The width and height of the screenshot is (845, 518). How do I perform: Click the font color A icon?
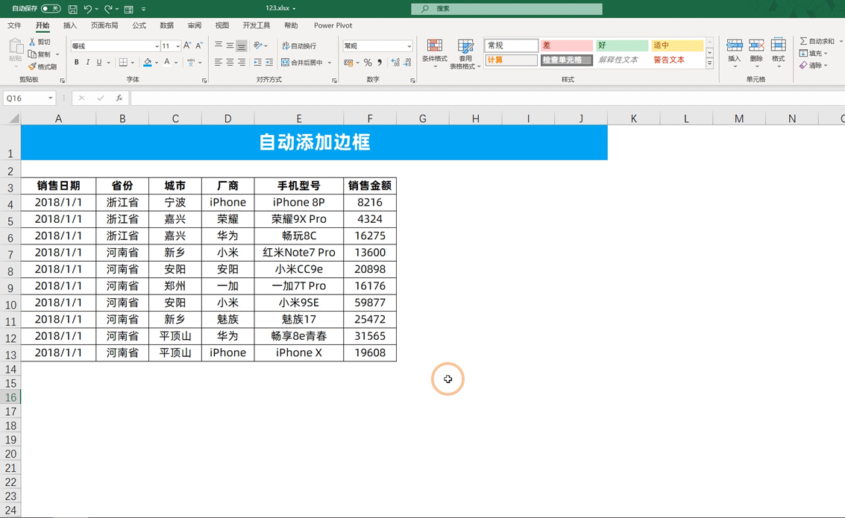click(x=167, y=63)
